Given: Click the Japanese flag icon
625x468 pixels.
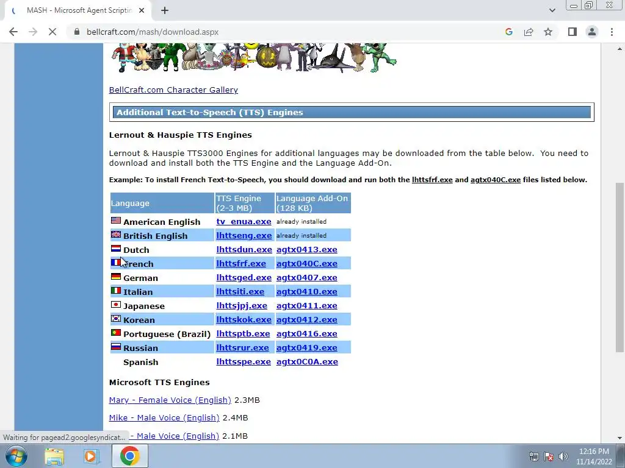Looking at the screenshot, I should tap(115, 305).
